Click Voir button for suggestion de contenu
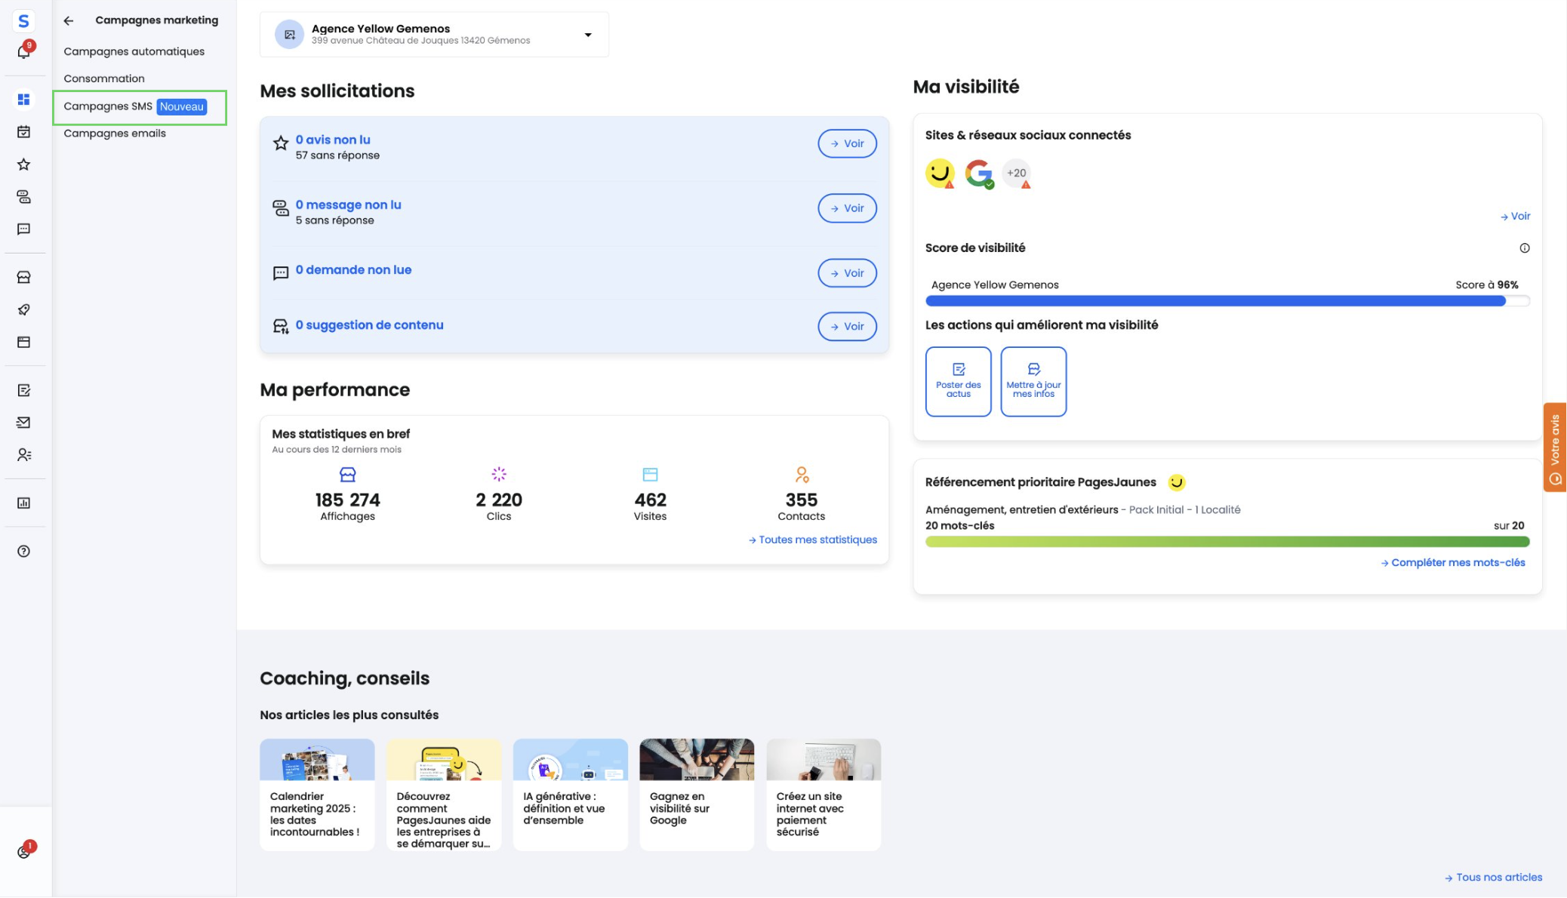 847,327
